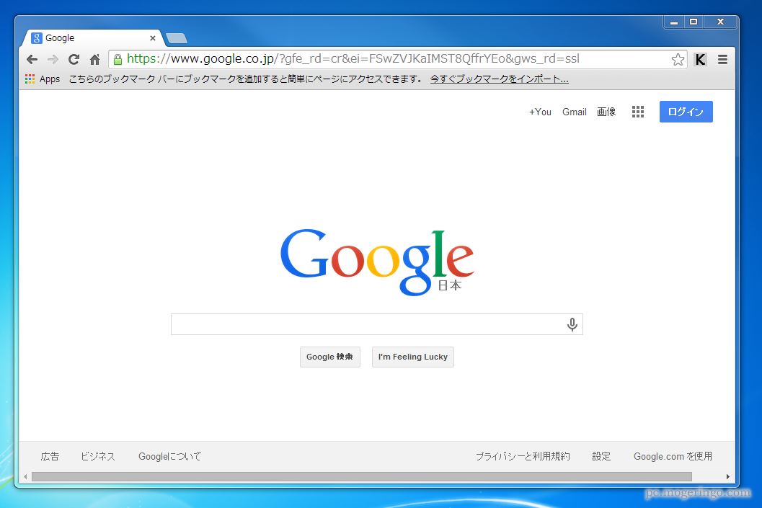
Task: Open a new tab
Action: coord(177,38)
